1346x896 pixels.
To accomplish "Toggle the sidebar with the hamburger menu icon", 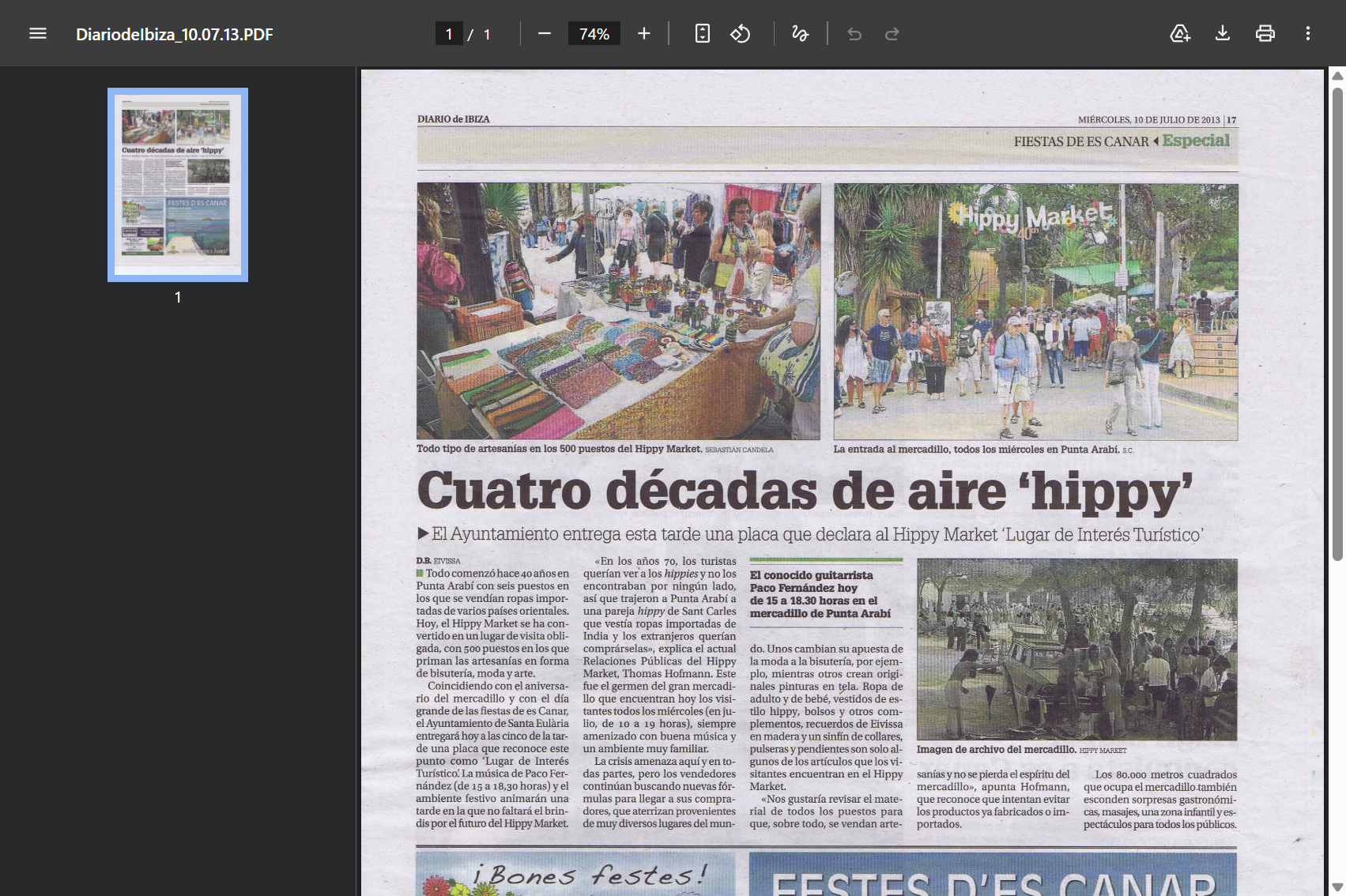I will (x=38, y=34).
